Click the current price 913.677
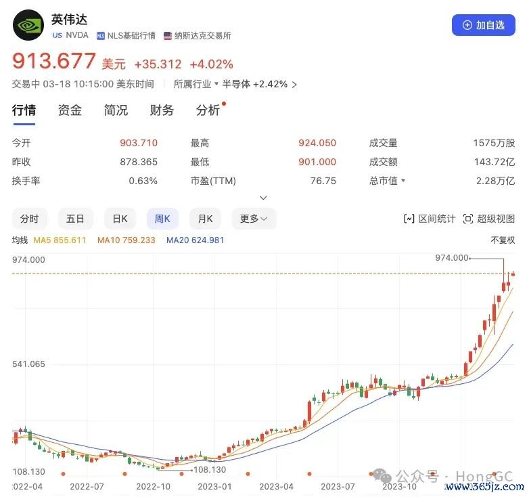 point(54,61)
